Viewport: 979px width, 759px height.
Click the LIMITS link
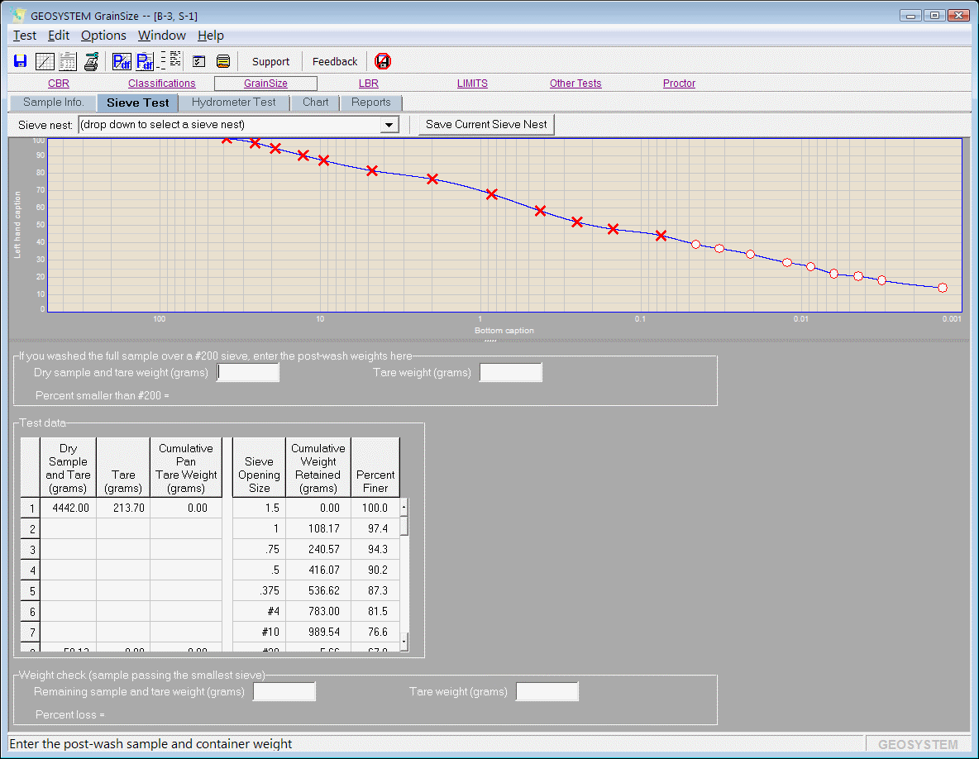472,84
